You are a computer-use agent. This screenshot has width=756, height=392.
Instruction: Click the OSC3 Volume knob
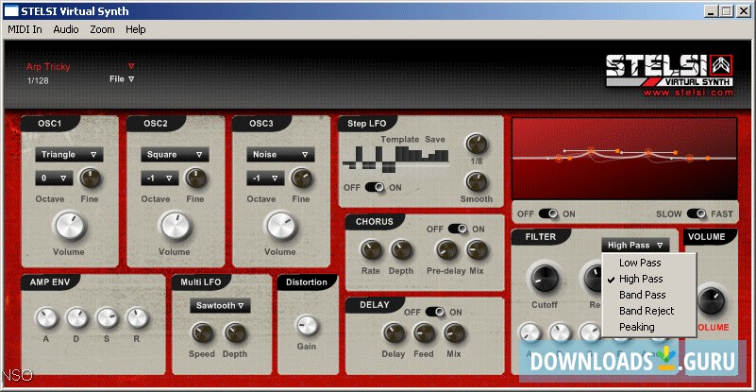click(280, 227)
